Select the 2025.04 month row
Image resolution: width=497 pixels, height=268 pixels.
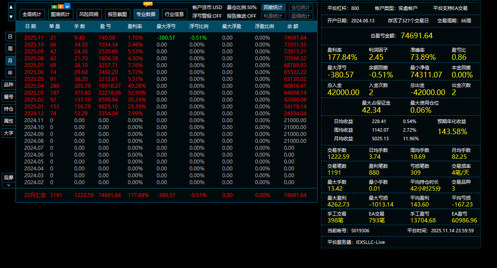click(167, 86)
